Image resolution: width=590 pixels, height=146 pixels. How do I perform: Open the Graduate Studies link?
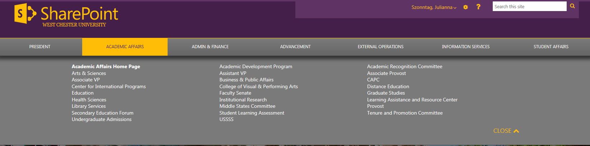(x=386, y=93)
